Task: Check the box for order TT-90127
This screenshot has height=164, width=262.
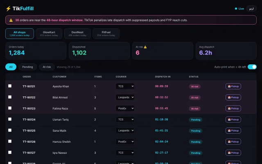Action: click(x=10, y=152)
